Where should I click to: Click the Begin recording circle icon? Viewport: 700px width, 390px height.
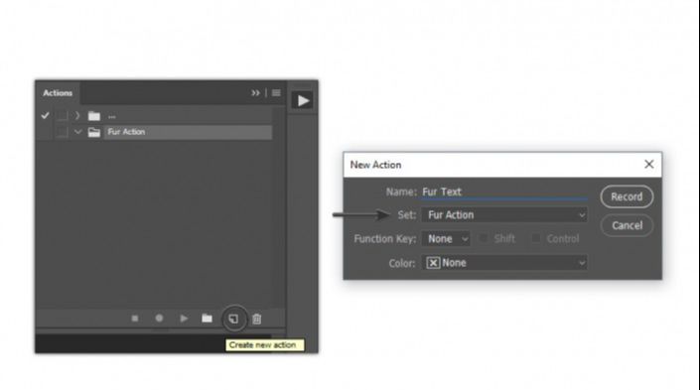click(x=159, y=319)
